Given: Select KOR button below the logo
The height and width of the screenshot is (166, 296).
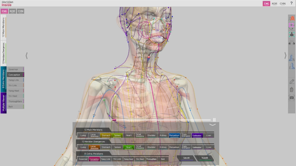Looking at the screenshot, I should [x=12, y=11].
